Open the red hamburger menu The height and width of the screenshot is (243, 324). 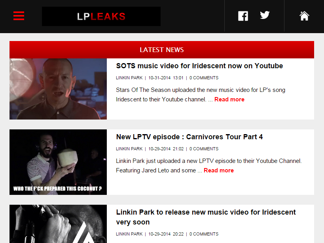tap(19, 16)
